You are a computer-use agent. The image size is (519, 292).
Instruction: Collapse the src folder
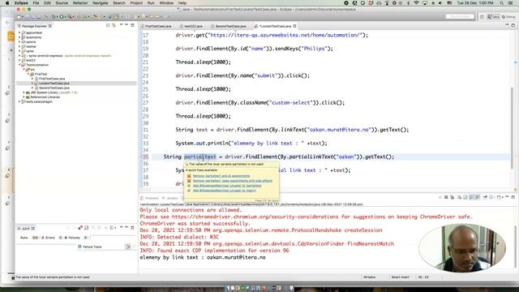(x=24, y=70)
